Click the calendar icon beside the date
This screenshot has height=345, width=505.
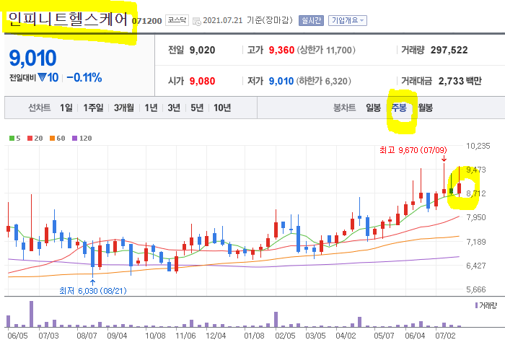click(x=196, y=21)
